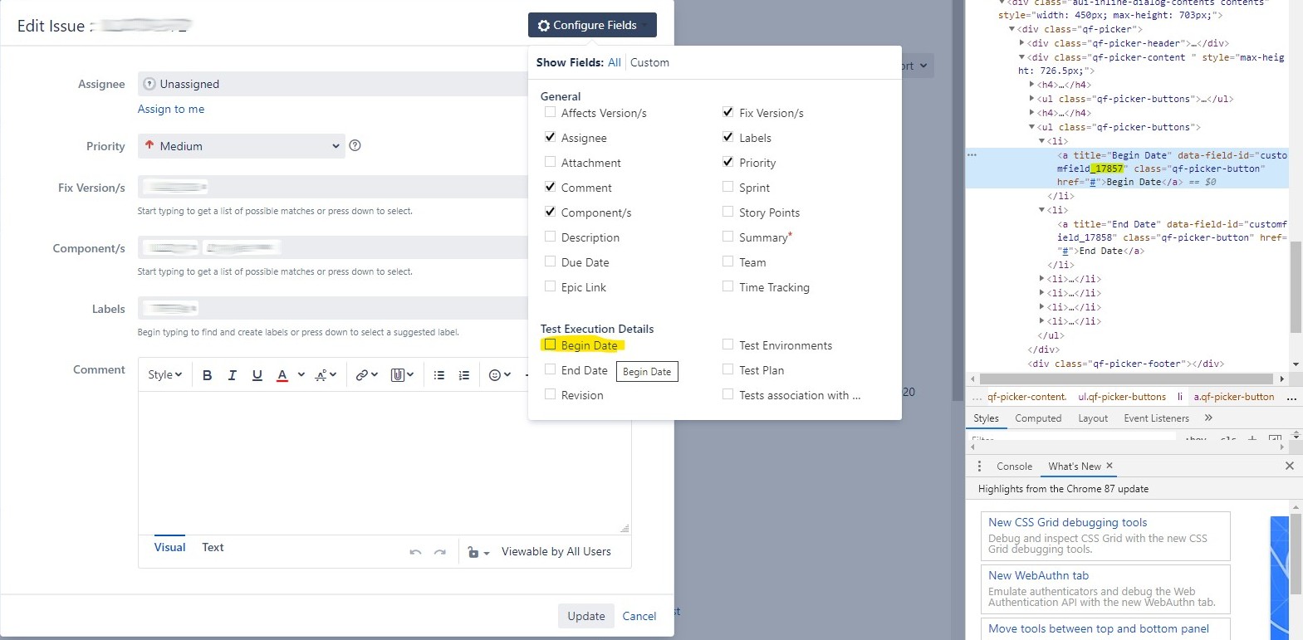
Task: Check the Attachment field
Action: coord(550,162)
